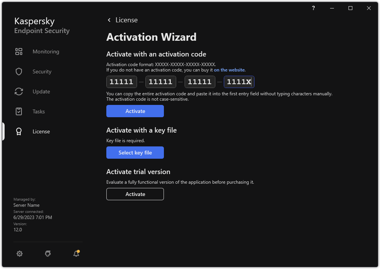Viewport: 380px width, 269px height.
Task: Click the Kaspersky Endpoint Security logo
Action: coord(41,25)
